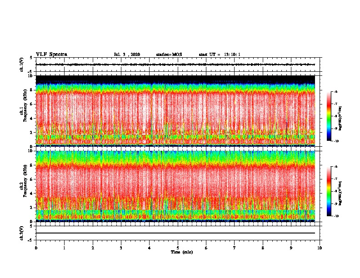360x278 pixels.
Task: Click time axis tick label "2"
Action: point(93,248)
